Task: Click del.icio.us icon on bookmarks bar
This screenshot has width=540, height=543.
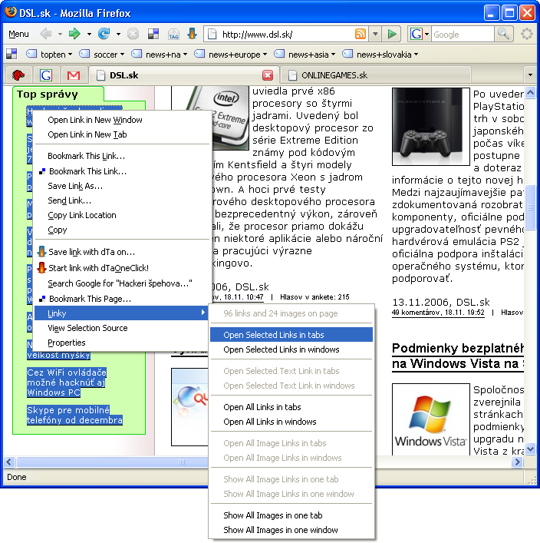Action: coord(12,54)
